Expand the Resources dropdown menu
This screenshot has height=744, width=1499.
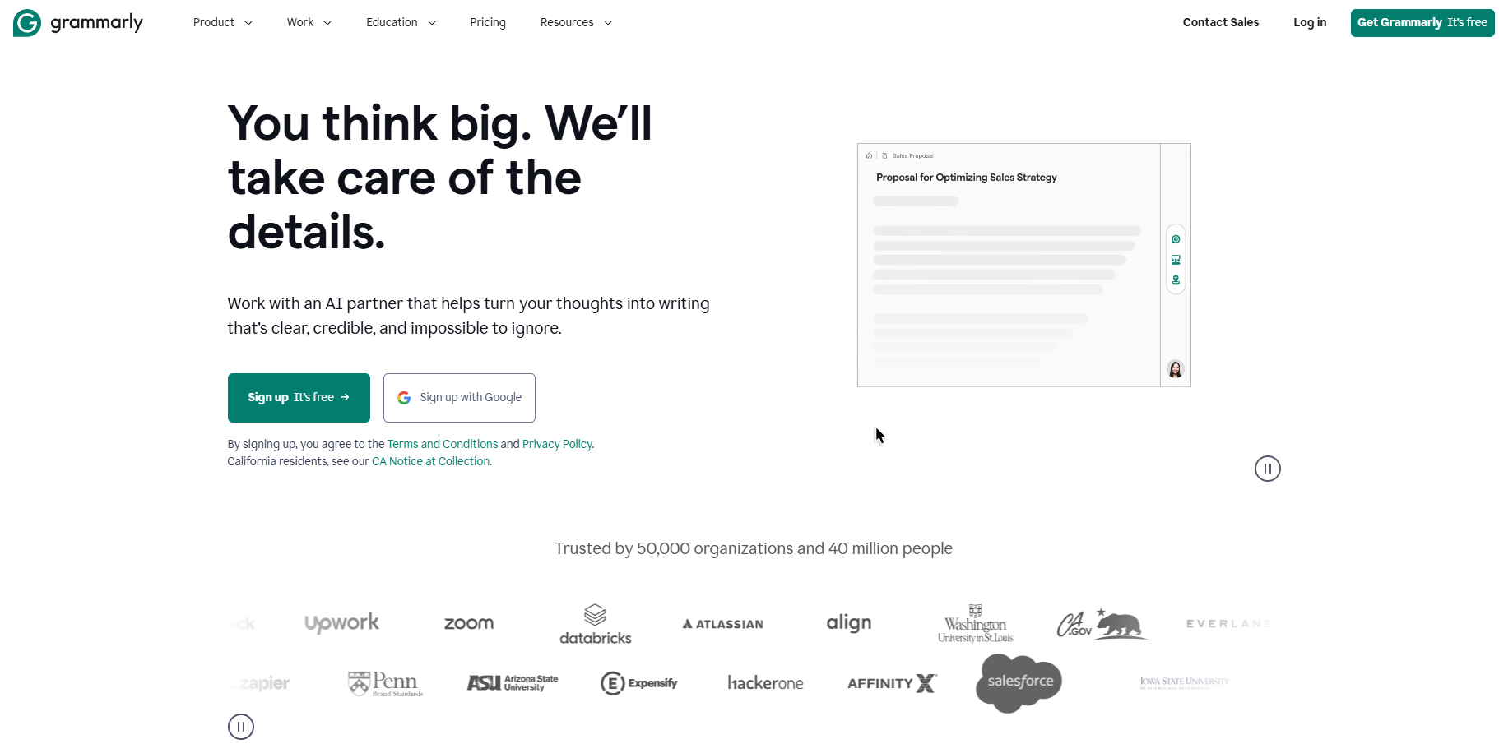[575, 23]
